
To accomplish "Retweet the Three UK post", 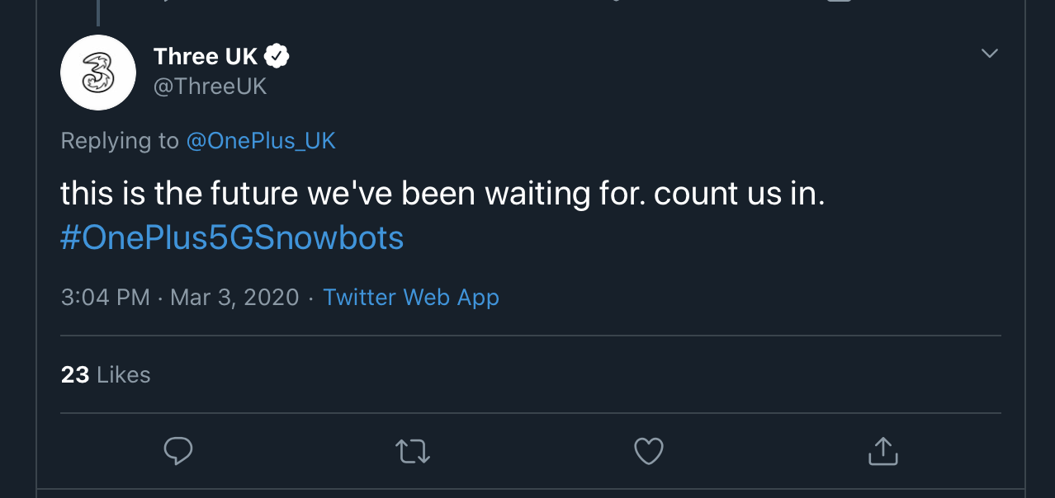I will click(x=413, y=451).
